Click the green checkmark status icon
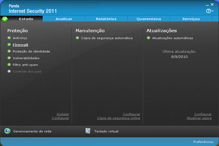This screenshot has height=146, width=219. (x=5, y=19)
